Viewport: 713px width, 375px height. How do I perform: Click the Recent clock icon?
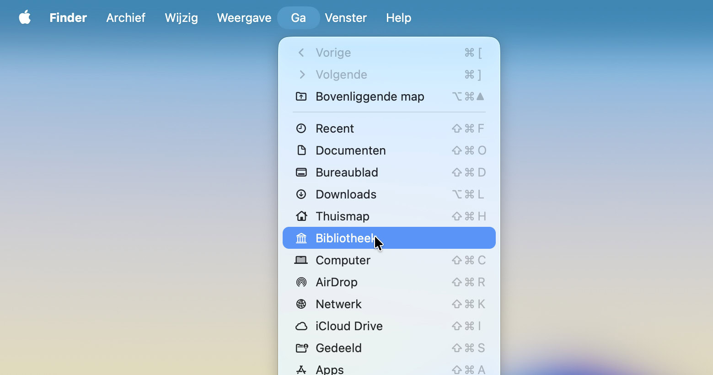tap(301, 129)
